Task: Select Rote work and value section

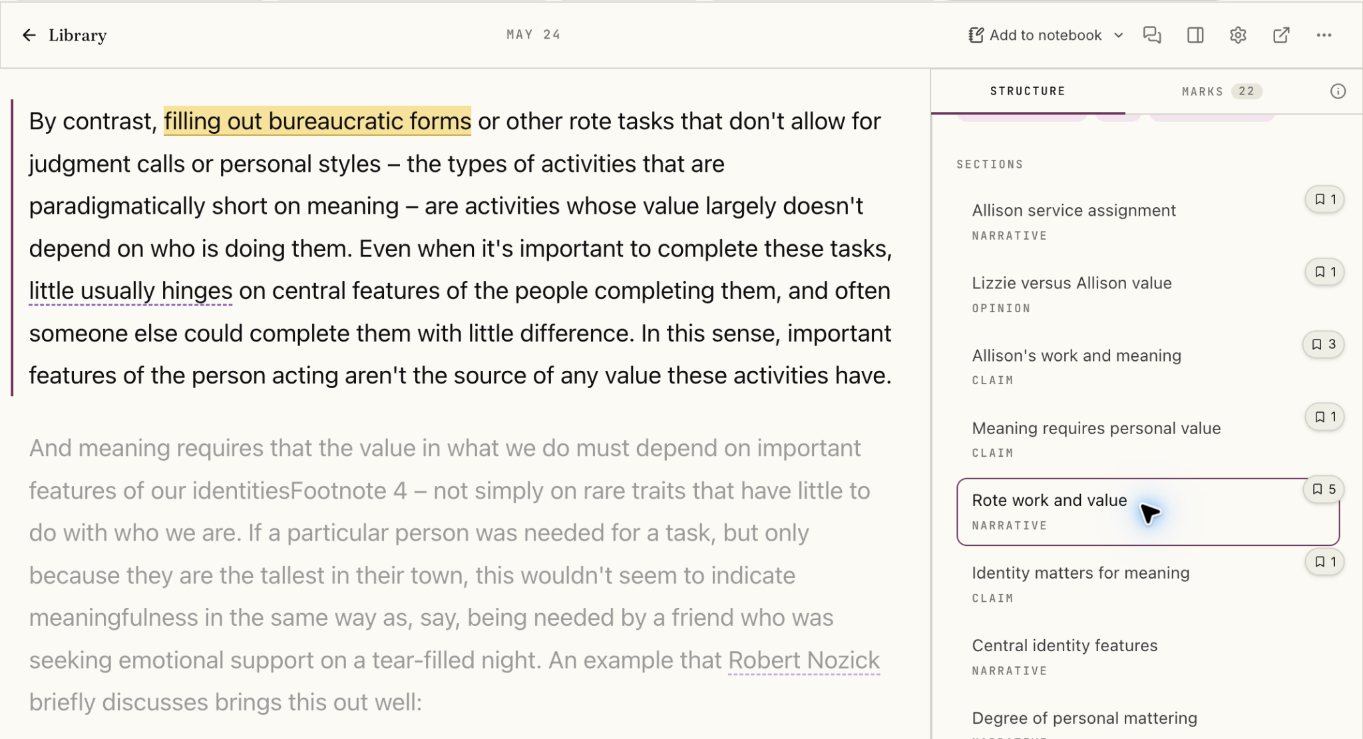Action: (x=1148, y=512)
